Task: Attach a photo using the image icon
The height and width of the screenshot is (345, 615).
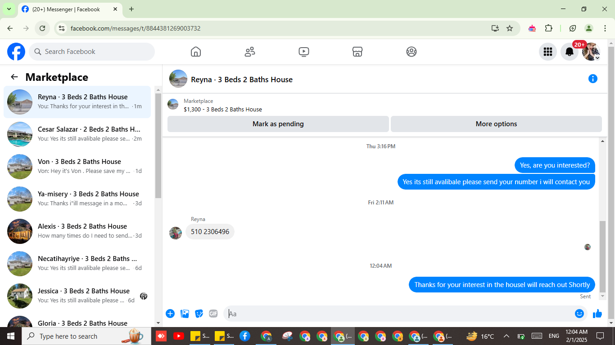Action: 185,314
